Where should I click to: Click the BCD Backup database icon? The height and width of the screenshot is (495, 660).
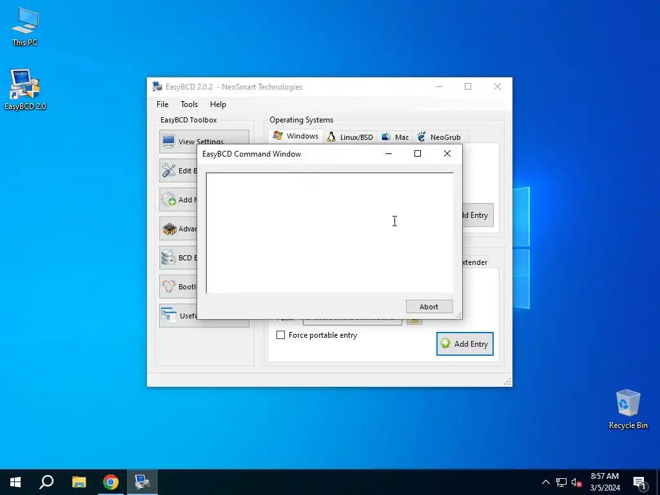(x=168, y=258)
